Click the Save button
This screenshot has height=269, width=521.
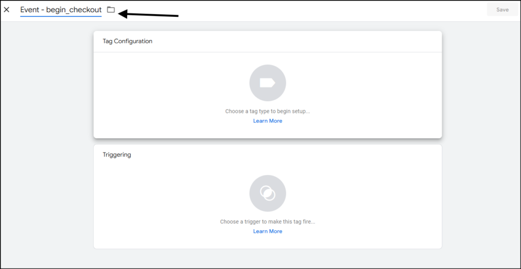click(x=502, y=10)
